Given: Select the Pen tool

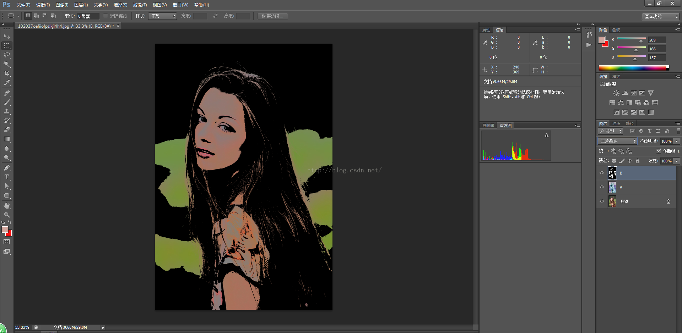Looking at the screenshot, I should (7, 168).
